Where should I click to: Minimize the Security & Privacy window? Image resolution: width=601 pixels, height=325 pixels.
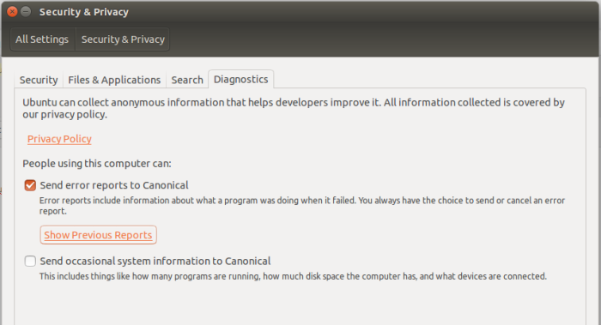(x=26, y=12)
